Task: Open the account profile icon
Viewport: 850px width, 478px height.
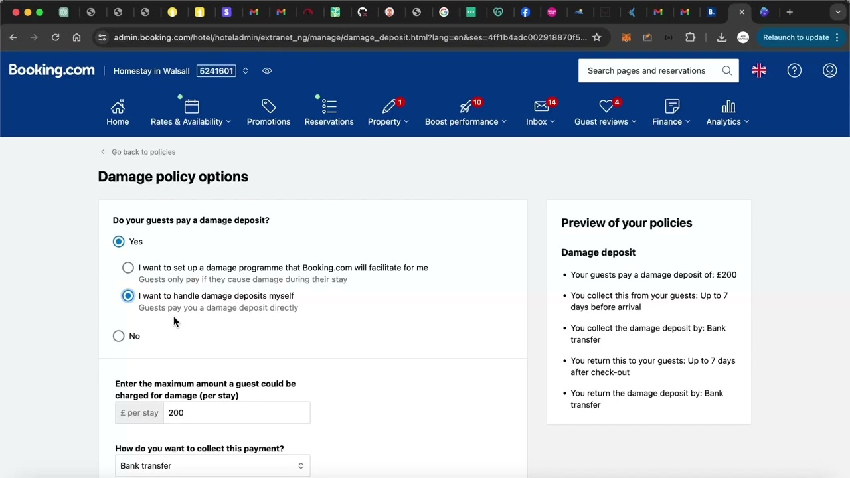Action: tap(830, 70)
